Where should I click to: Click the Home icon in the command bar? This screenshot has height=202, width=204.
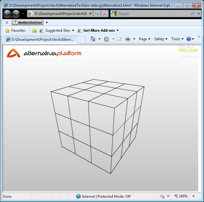(x=93, y=39)
